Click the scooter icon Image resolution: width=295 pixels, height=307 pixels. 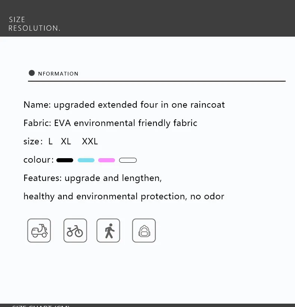[x=39, y=230]
